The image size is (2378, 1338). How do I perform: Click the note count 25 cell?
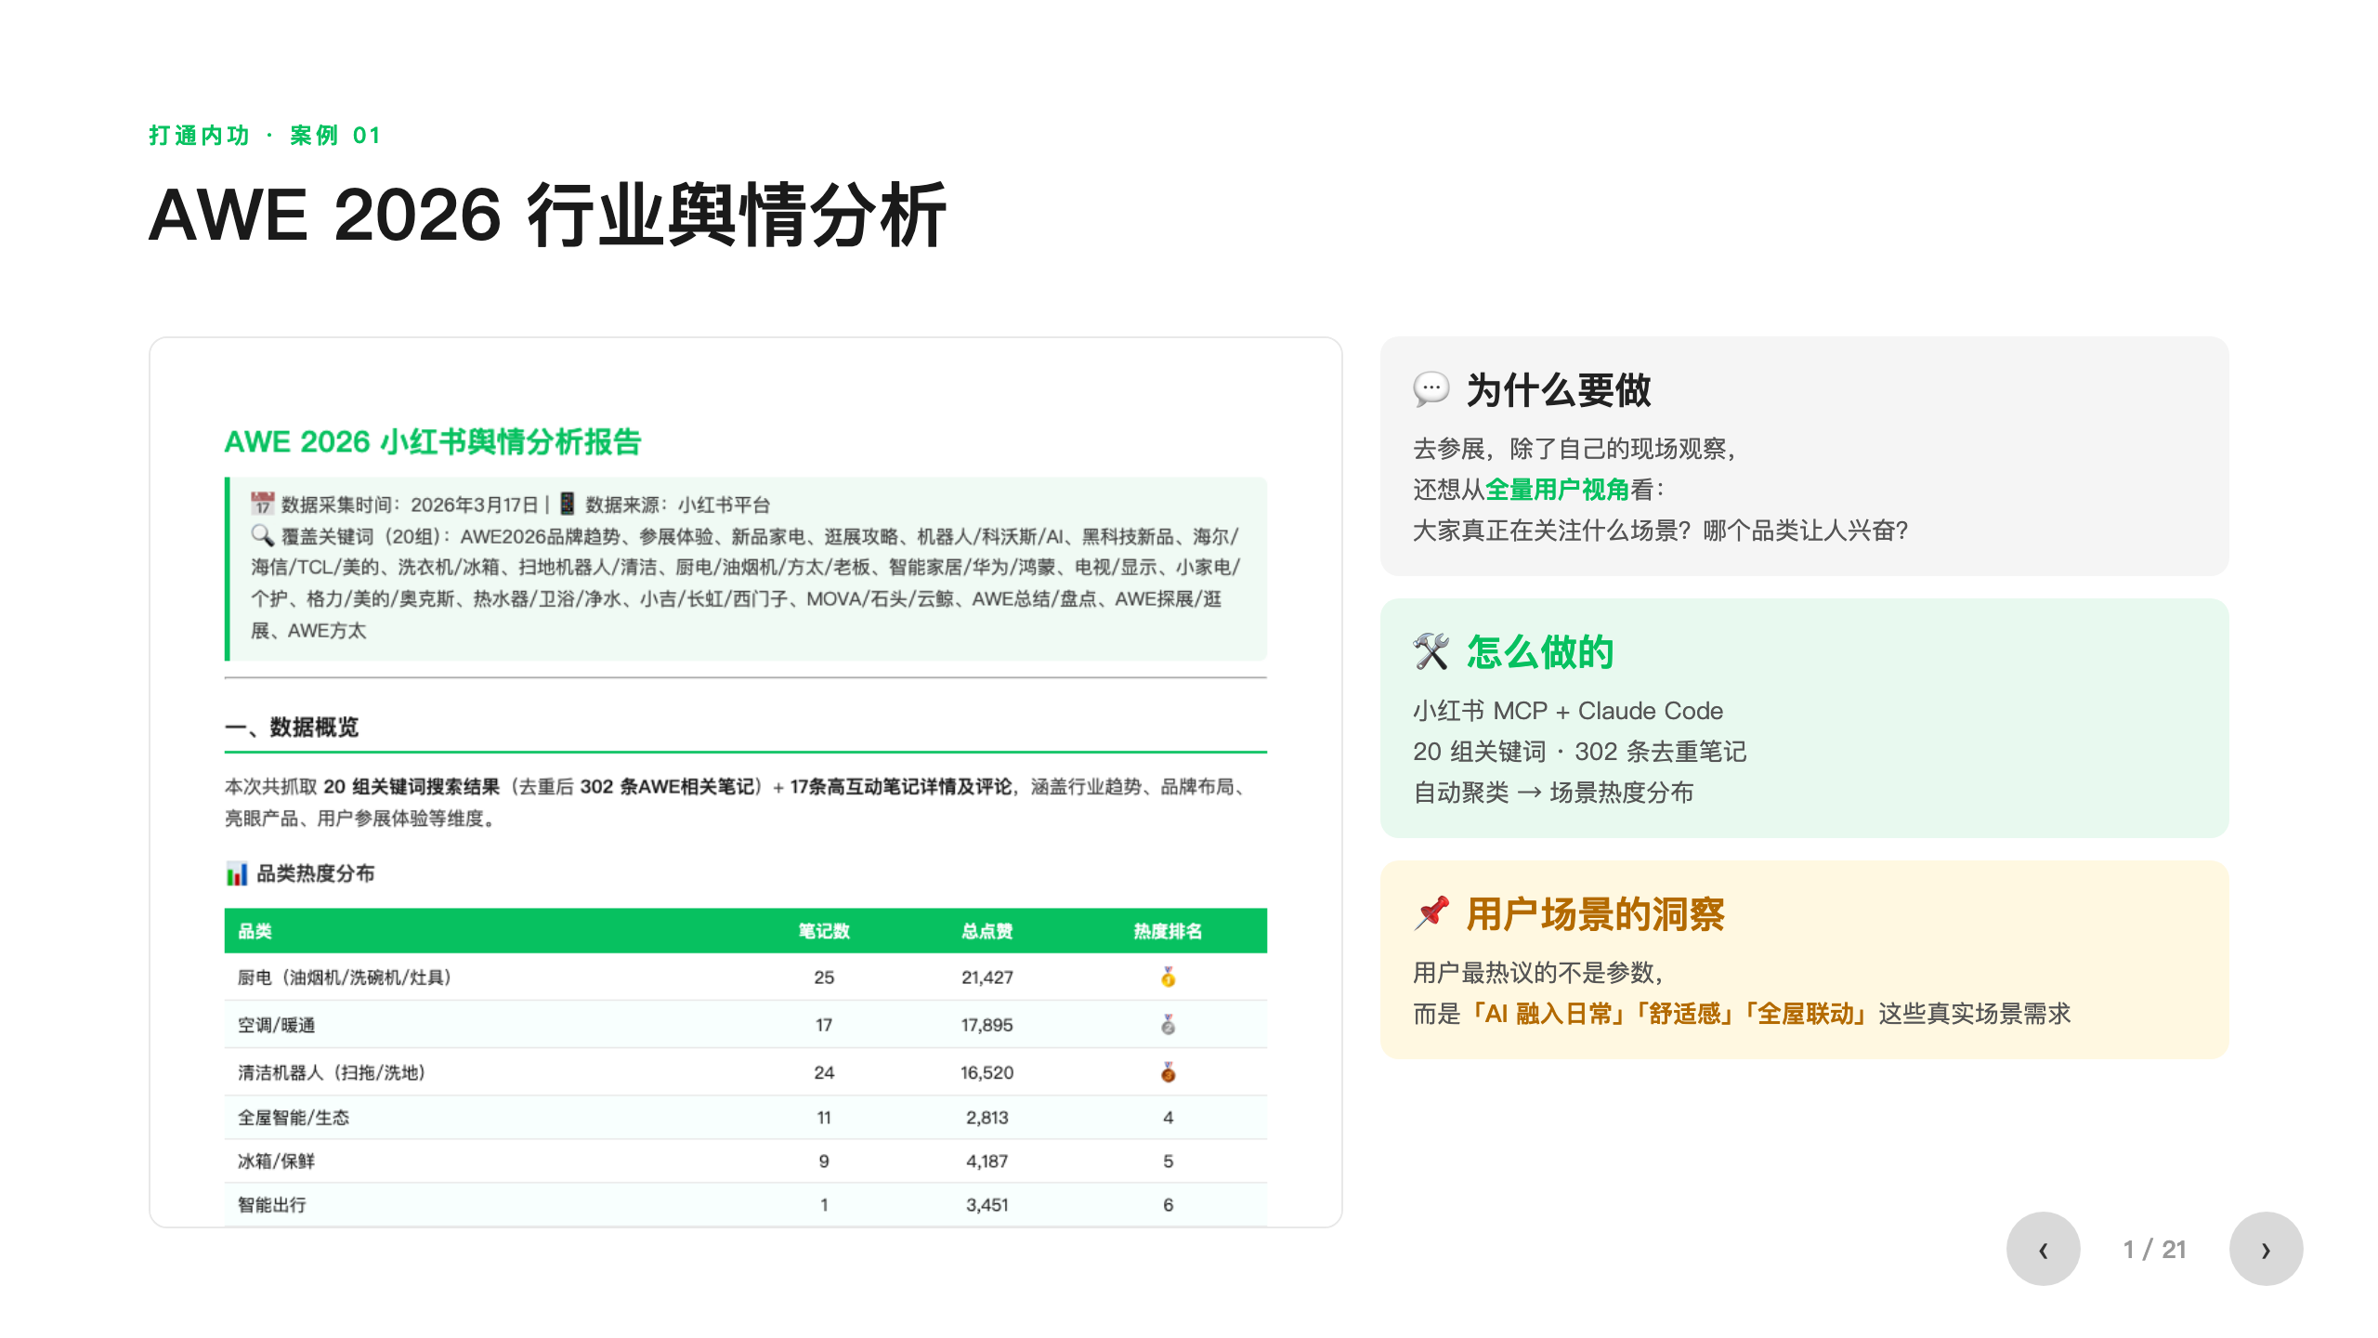tap(824, 977)
